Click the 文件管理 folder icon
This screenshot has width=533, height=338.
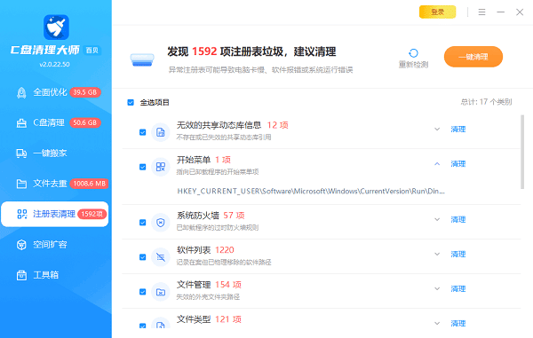point(161,292)
